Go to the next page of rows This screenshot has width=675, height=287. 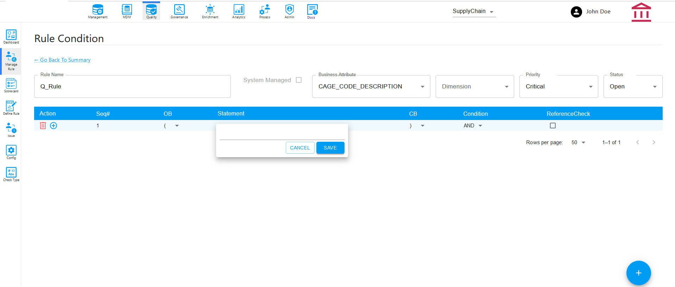point(654,142)
